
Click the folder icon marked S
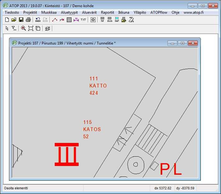[124, 20]
